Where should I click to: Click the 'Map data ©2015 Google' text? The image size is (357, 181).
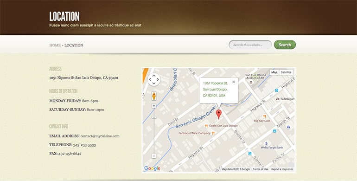236,169
